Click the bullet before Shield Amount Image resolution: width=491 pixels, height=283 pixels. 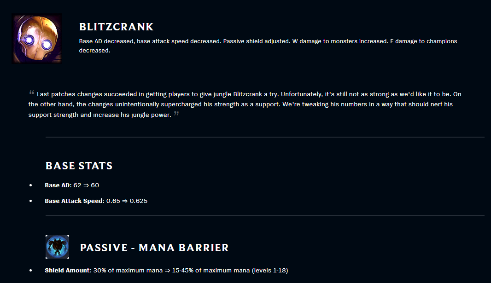[x=31, y=271]
